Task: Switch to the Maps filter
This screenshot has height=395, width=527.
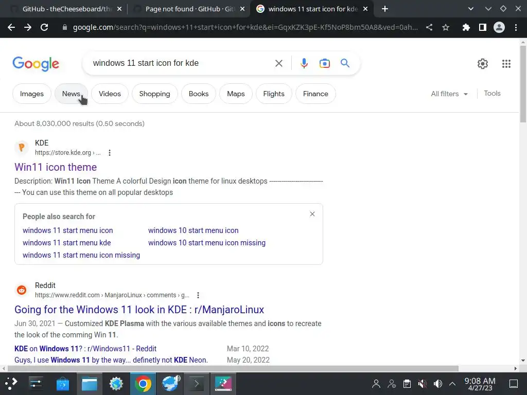Action: 236,94
